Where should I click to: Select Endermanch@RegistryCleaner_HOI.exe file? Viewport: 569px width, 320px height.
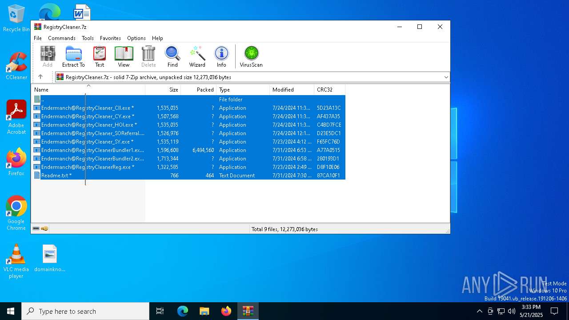coord(188,125)
